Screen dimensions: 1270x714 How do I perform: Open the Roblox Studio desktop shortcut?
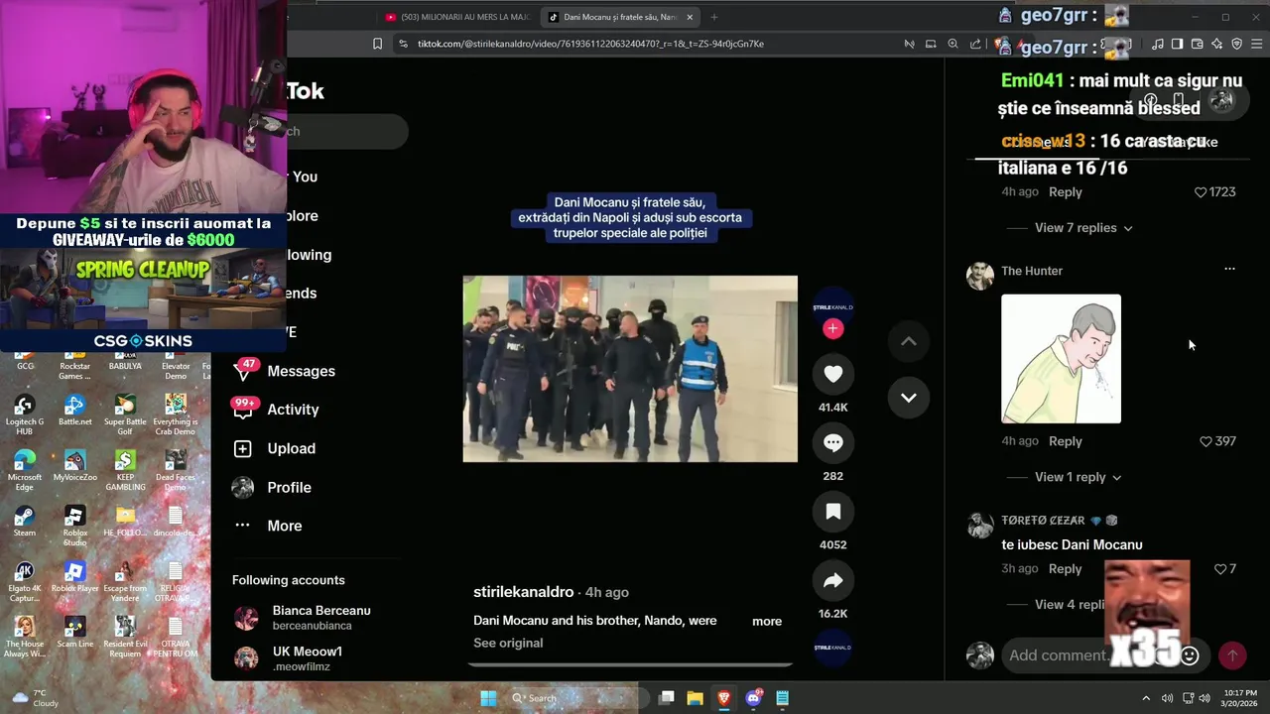point(74,526)
